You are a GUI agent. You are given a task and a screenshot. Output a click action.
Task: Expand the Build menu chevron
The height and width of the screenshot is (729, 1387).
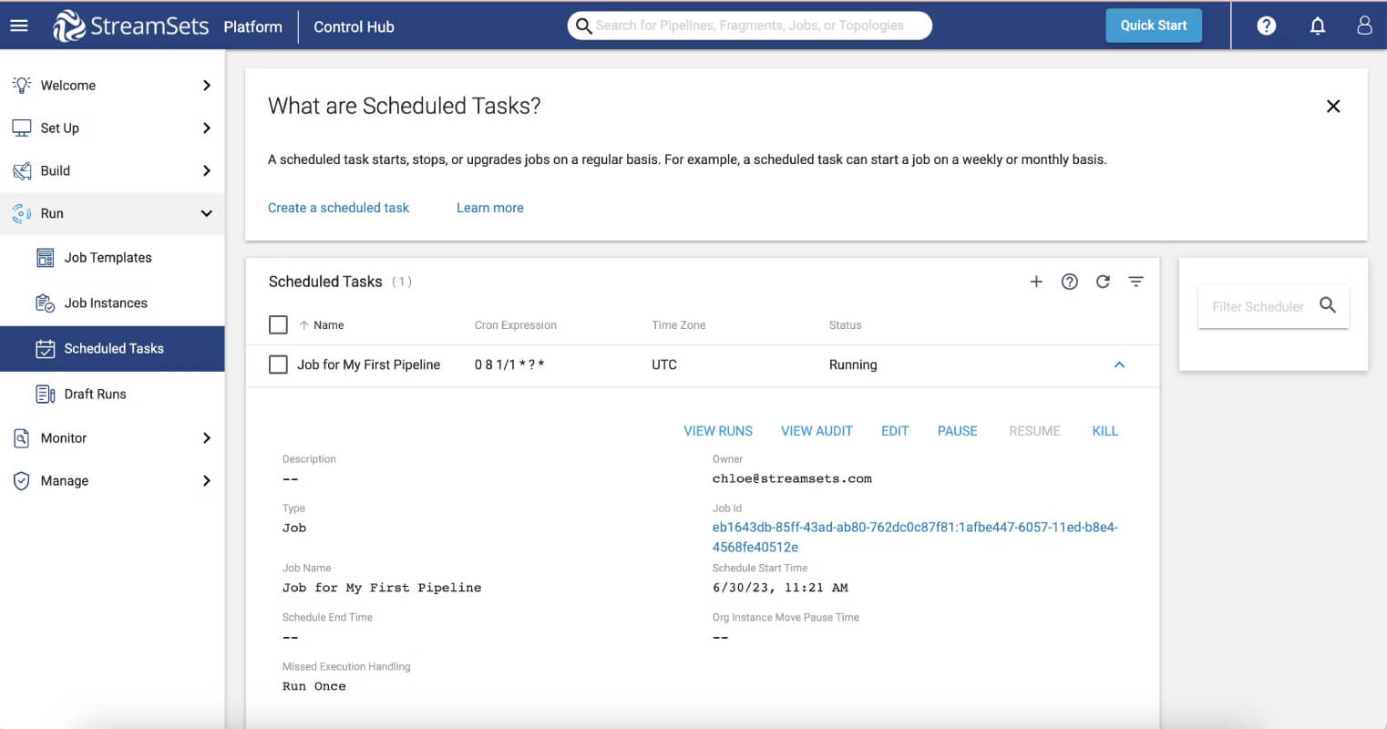coord(207,170)
